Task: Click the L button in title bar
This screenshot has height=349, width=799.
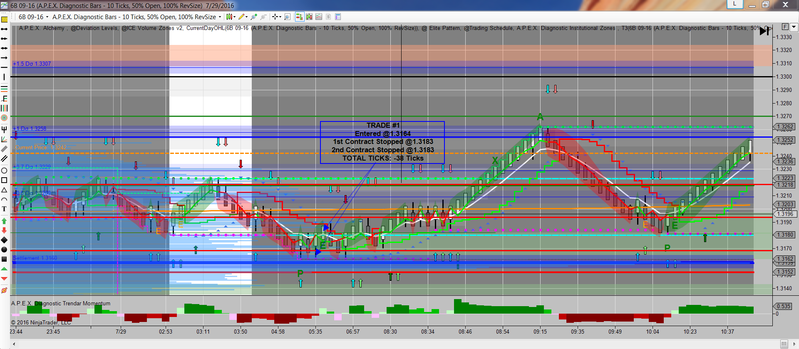Action: click(735, 4)
